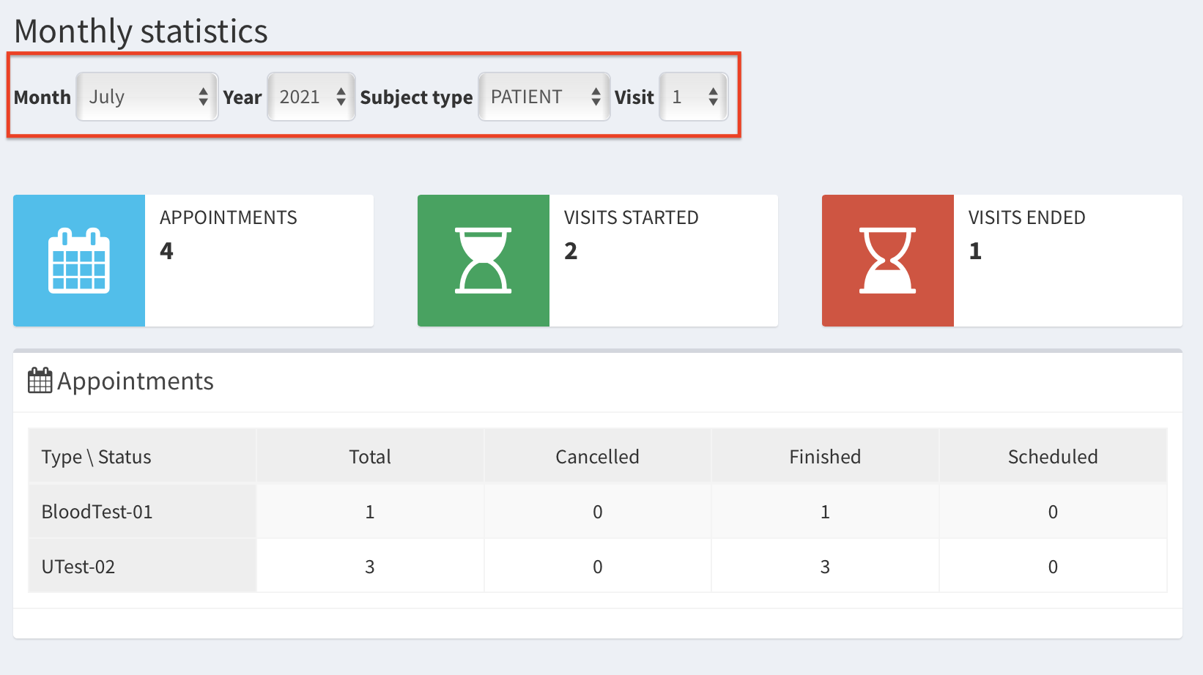Open the Visit number dropdown
Screen dimensions: 1203x675
(693, 97)
